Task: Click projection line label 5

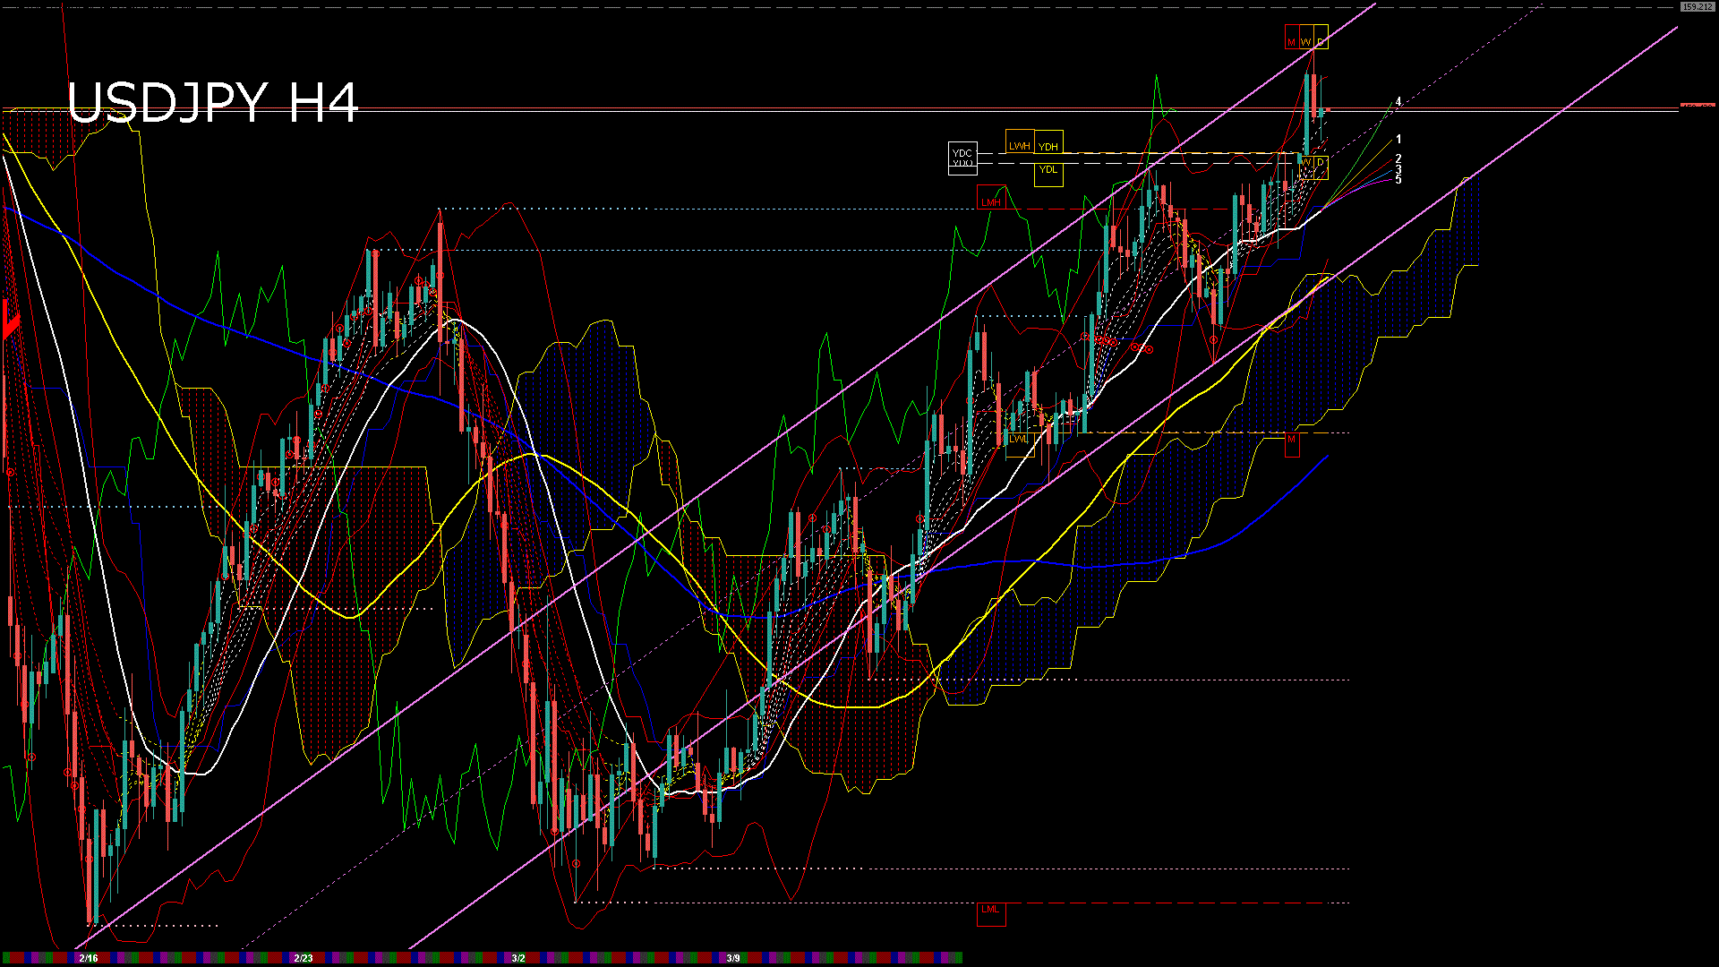Action: point(1398,180)
